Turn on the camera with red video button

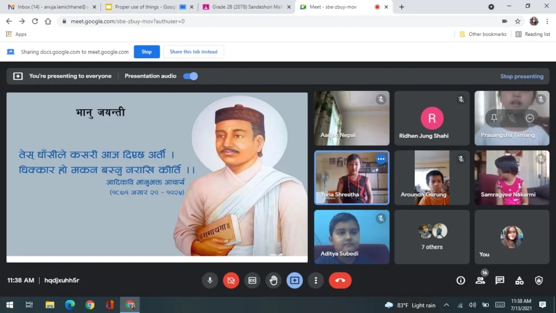pyautogui.click(x=231, y=280)
